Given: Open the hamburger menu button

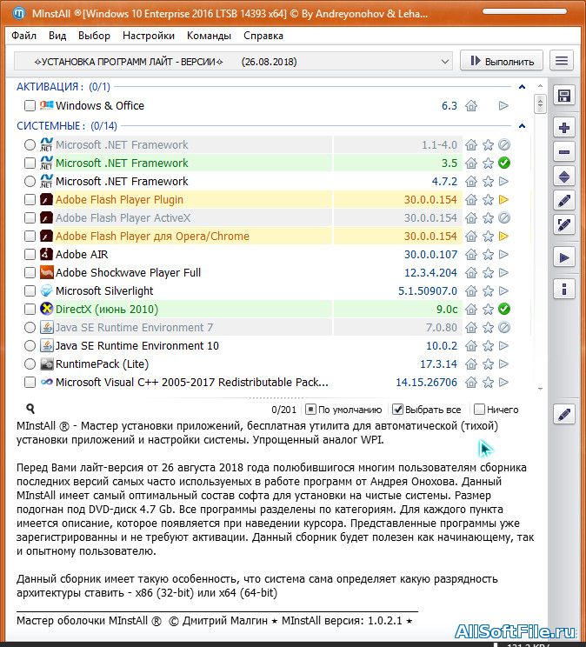Looking at the screenshot, I should [x=562, y=61].
